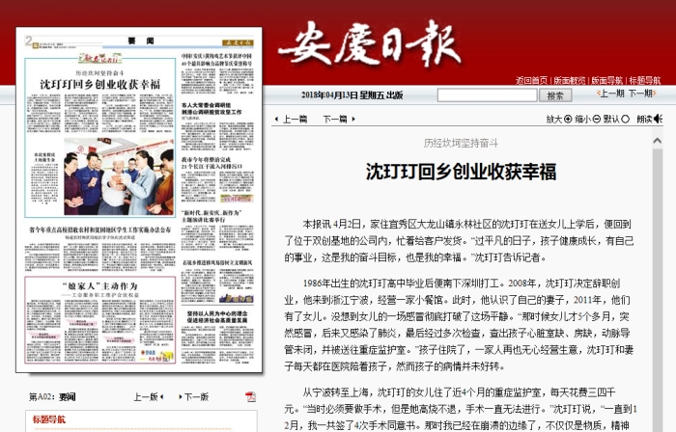Image resolution: width=676 pixels, height=432 pixels.
Task: Click the zoom-in (放大) plus icon
Action: click(x=566, y=120)
